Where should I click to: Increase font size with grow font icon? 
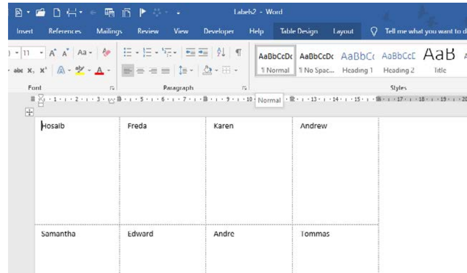point(53,53)
